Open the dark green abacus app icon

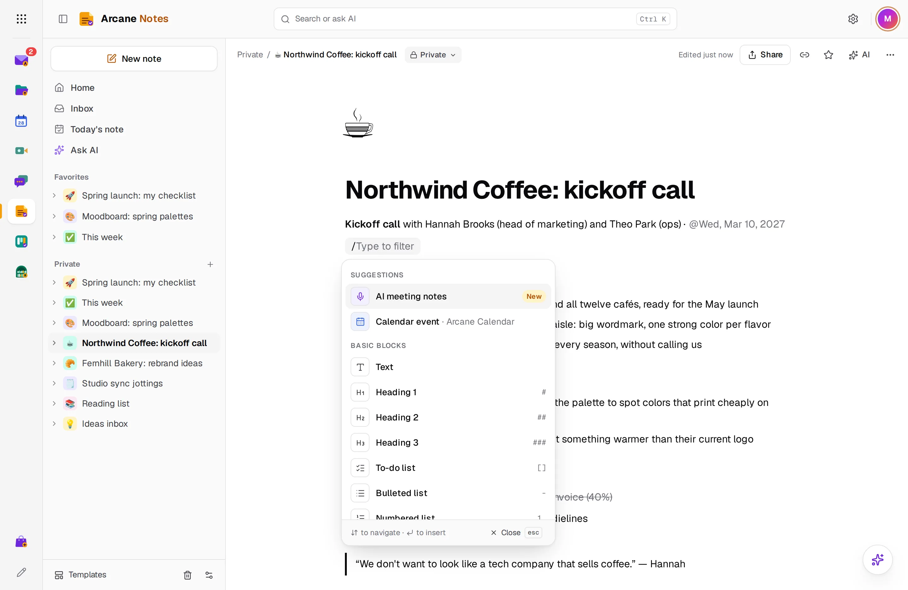pyautogui.click(x=21, y=272)
